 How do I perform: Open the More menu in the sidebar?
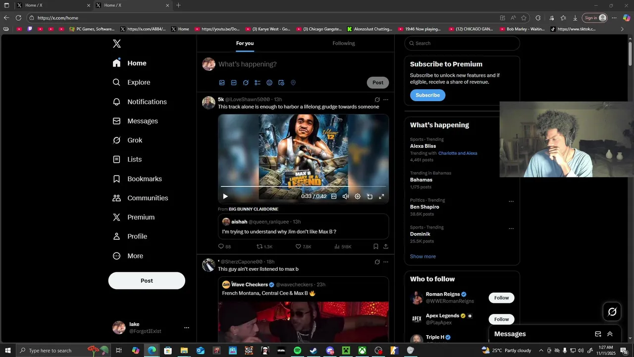tap(128, 256)
